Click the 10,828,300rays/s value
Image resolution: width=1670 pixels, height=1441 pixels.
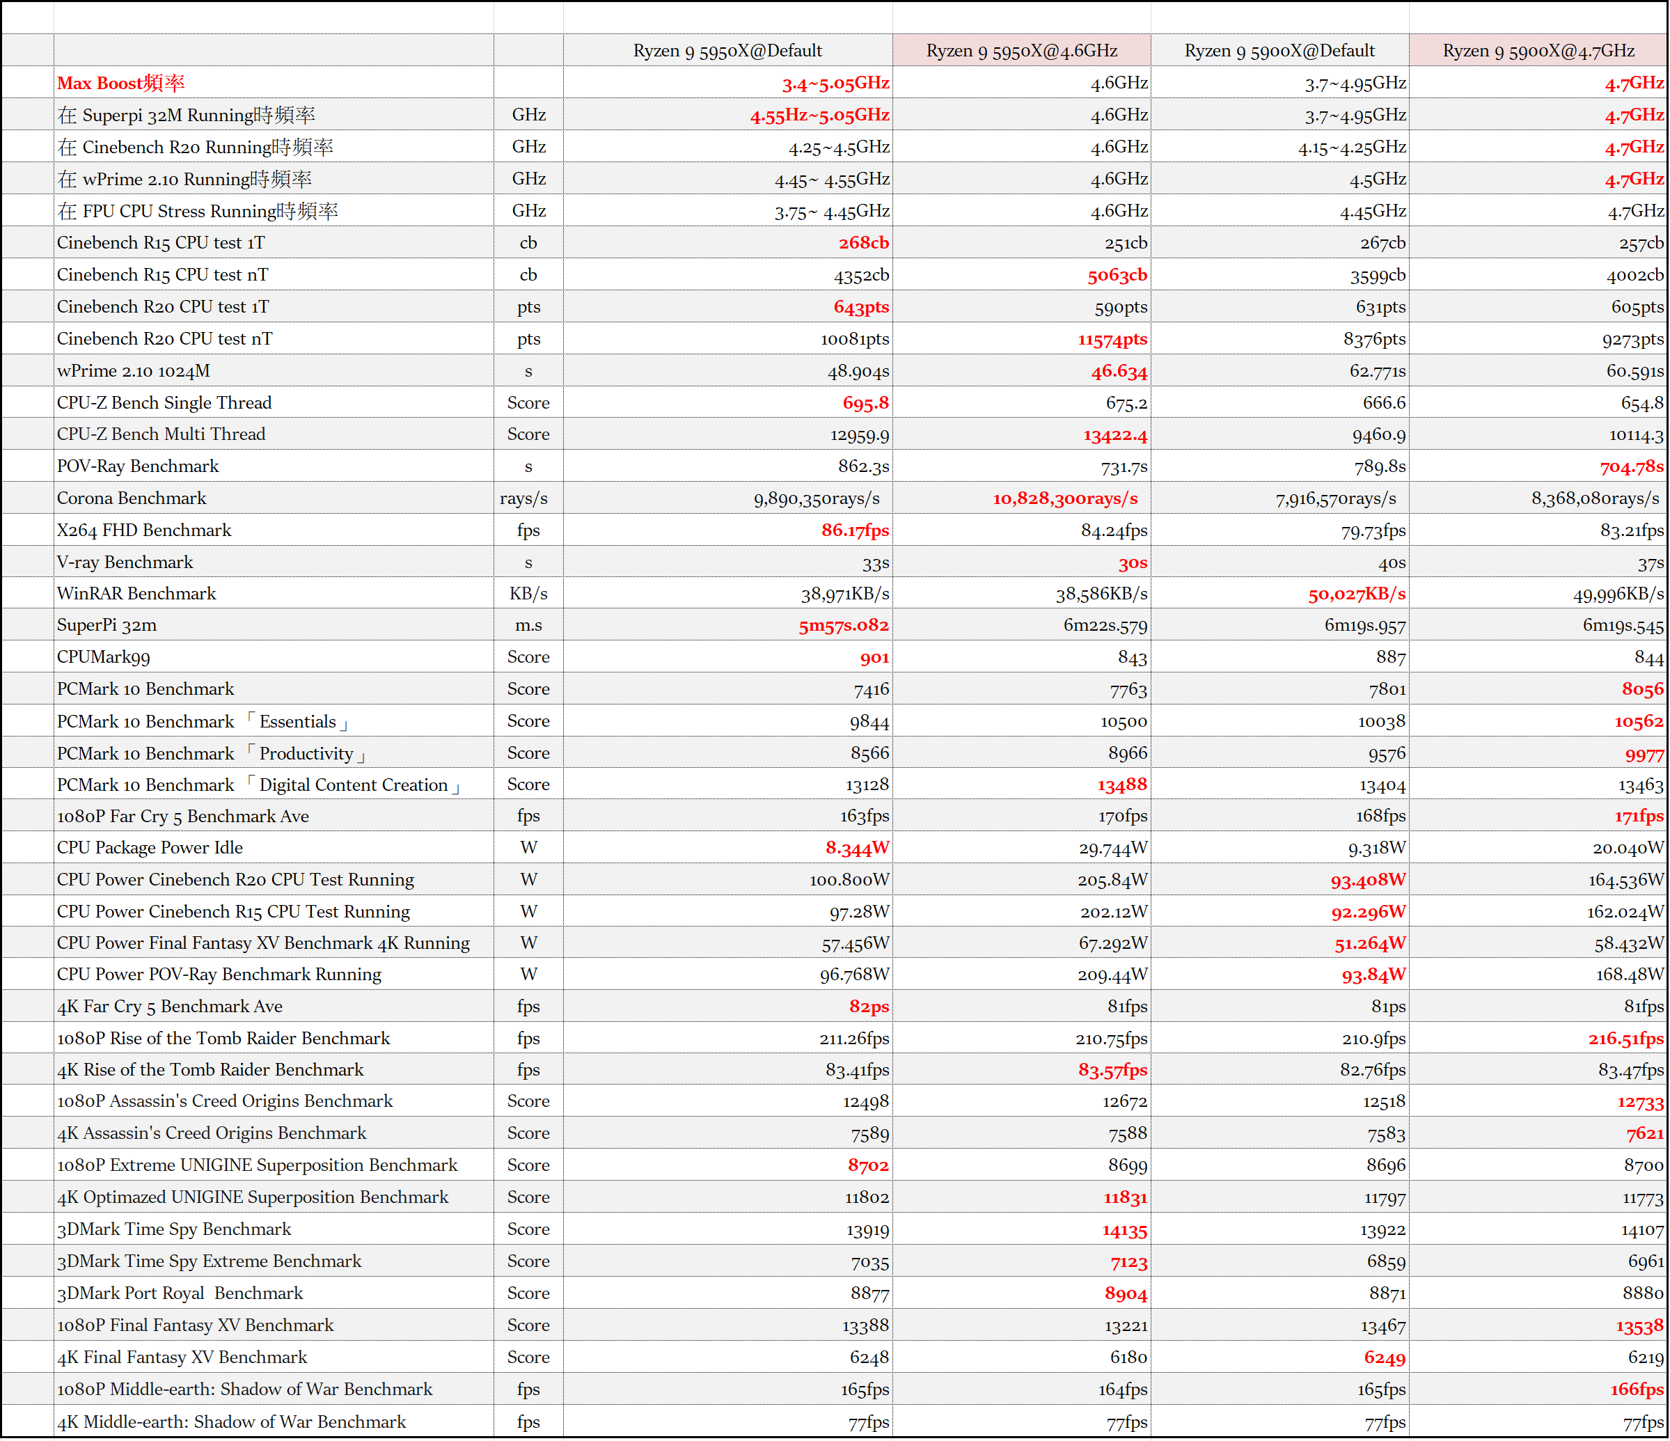point(1064,498)
